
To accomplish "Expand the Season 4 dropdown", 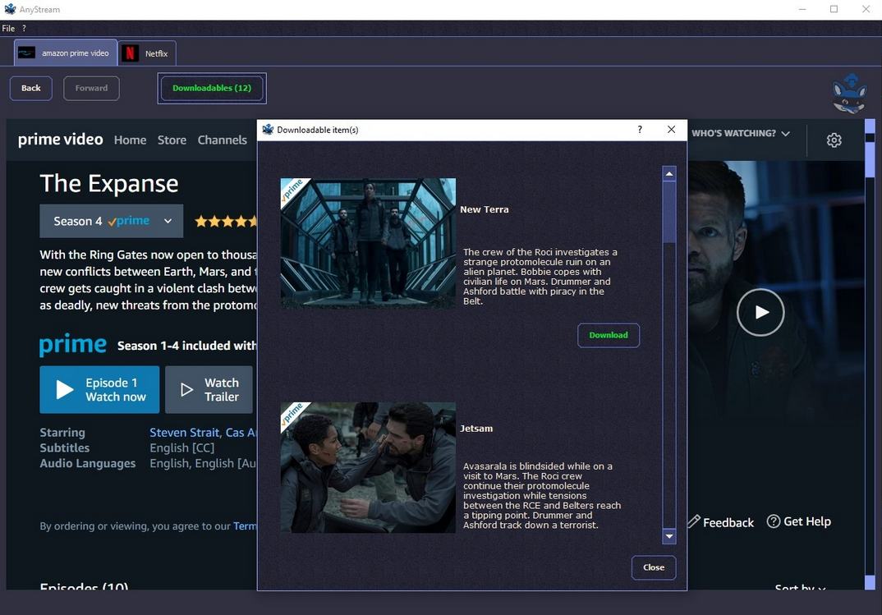I will tap(111, 221).
